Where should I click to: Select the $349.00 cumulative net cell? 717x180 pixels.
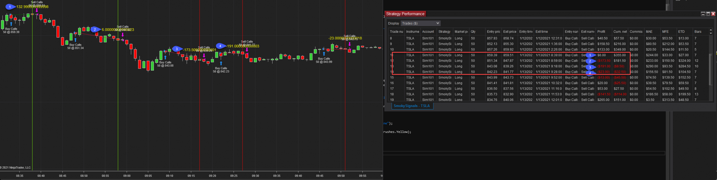[x=620, y=50]
